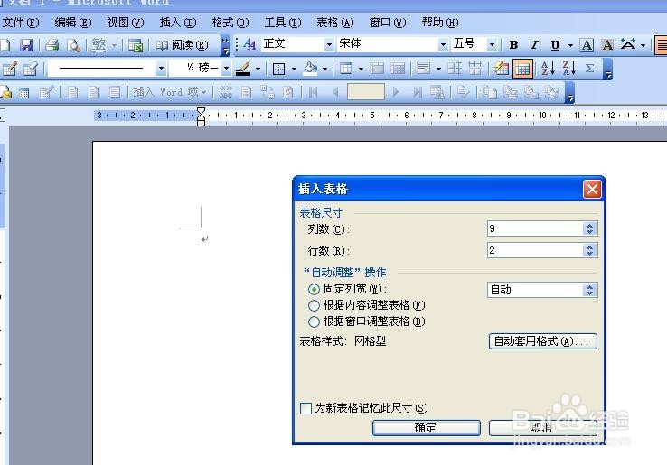Screen dimensions: 667x465
Task: Open the line weight ½ 磅 dropdown
Action: (x=226, y=69)
